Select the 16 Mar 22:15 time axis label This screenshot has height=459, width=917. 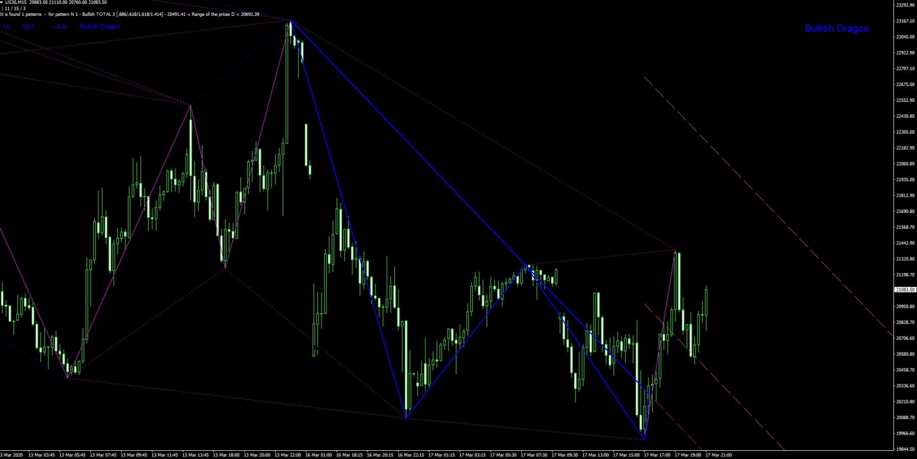tap(411, 455)
